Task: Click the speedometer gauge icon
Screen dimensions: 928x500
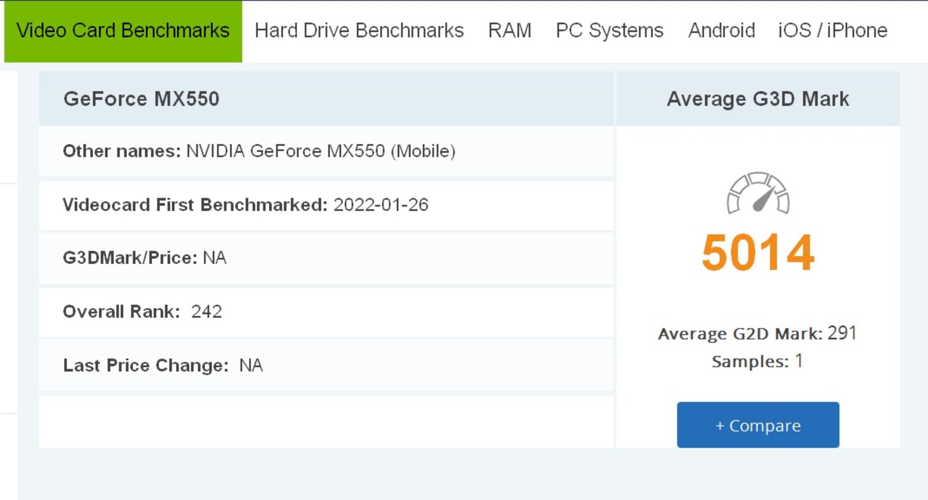Action: coord(758,193)
